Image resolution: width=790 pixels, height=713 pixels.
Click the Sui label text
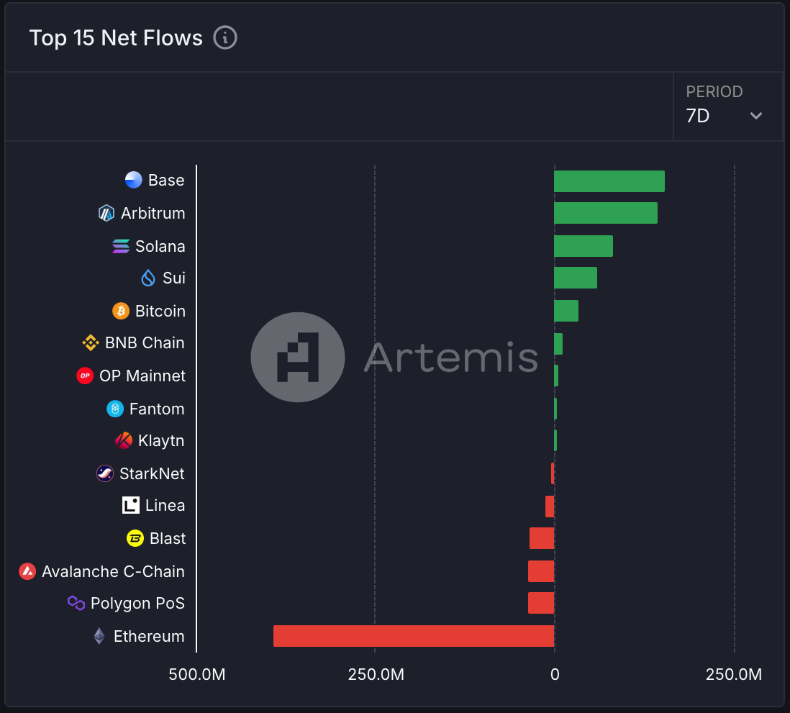pyautogui.click(x=174, y=278)
